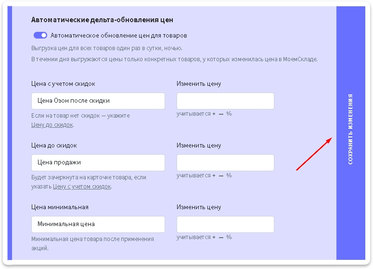Viewport: 373px width, 269px height.
Task: Click the field label above the 'Цена продажи' selector
Action: [54, 145]
